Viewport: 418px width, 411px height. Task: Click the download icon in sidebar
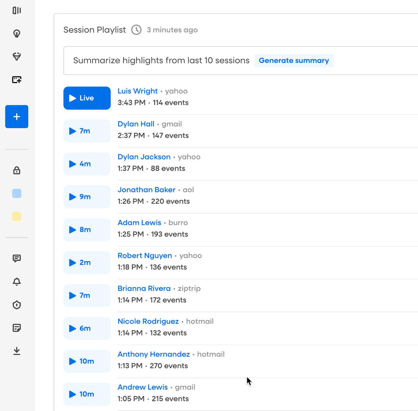[17, 351]
